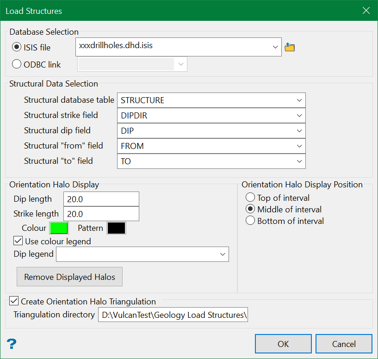Choose the ODBC link radio option

[17, 64]
